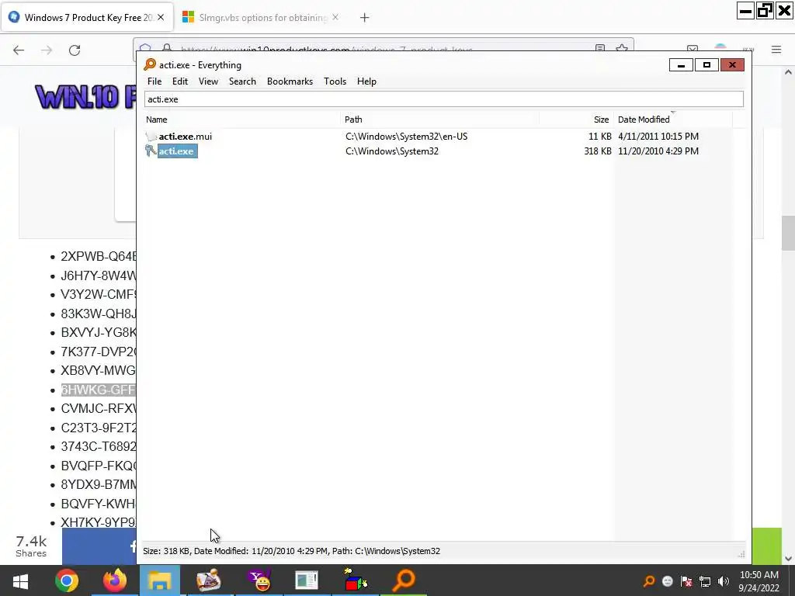Sort results by Date Modified column header

[673, 120]
